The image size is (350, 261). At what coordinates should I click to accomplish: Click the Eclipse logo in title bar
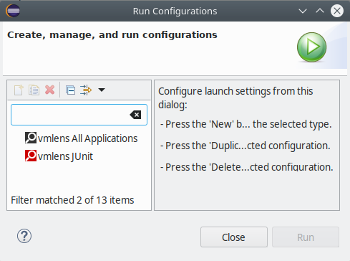pyautogui.click(x=13, y=11)
